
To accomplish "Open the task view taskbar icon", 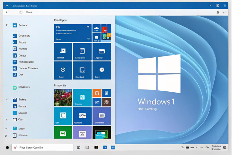I will [x=79, y=147].
